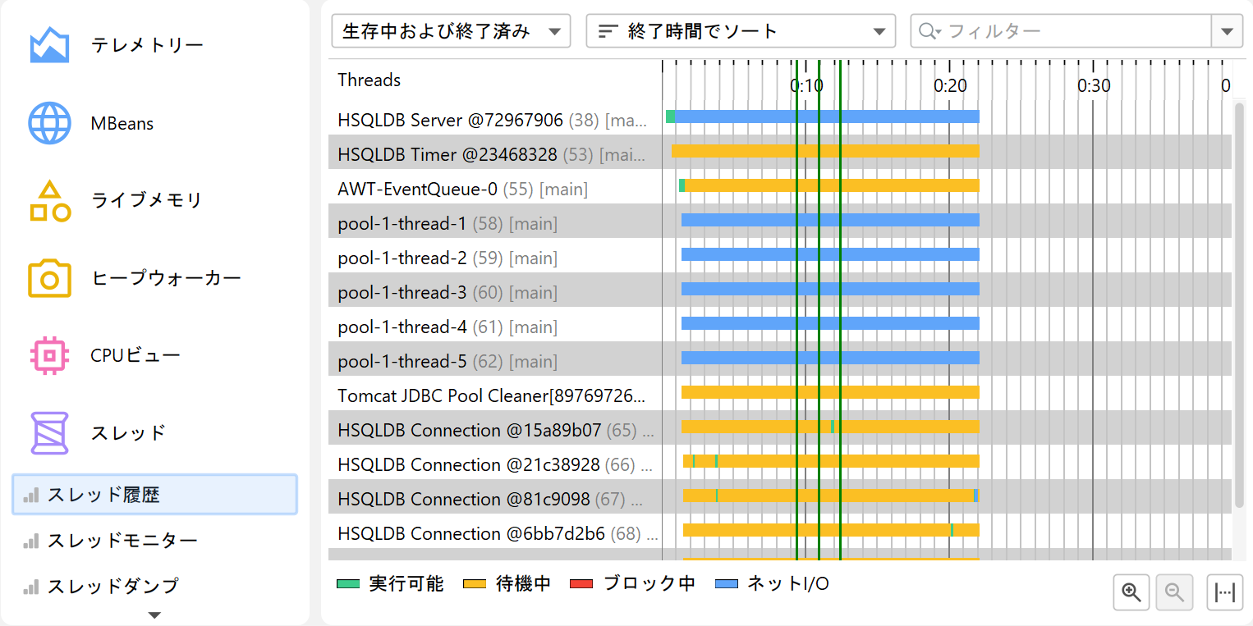Viewport: 1253px width, 626px height.
Task: Open the テレメトリー section icon
Action: coord(49,46)
